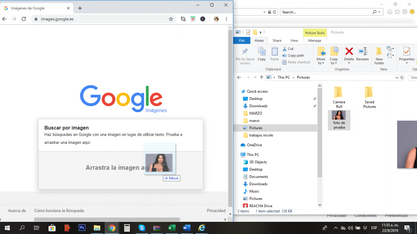Open the Windows Start menu
Image resolution: width=417 pixels, height=234 pixels.
pos(7,228)
